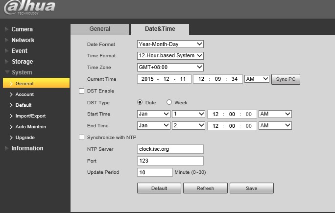The height and width of the screenshot is (213, 335).
Task: Open the Start Time month dropdown
Action: click(154, 114)
